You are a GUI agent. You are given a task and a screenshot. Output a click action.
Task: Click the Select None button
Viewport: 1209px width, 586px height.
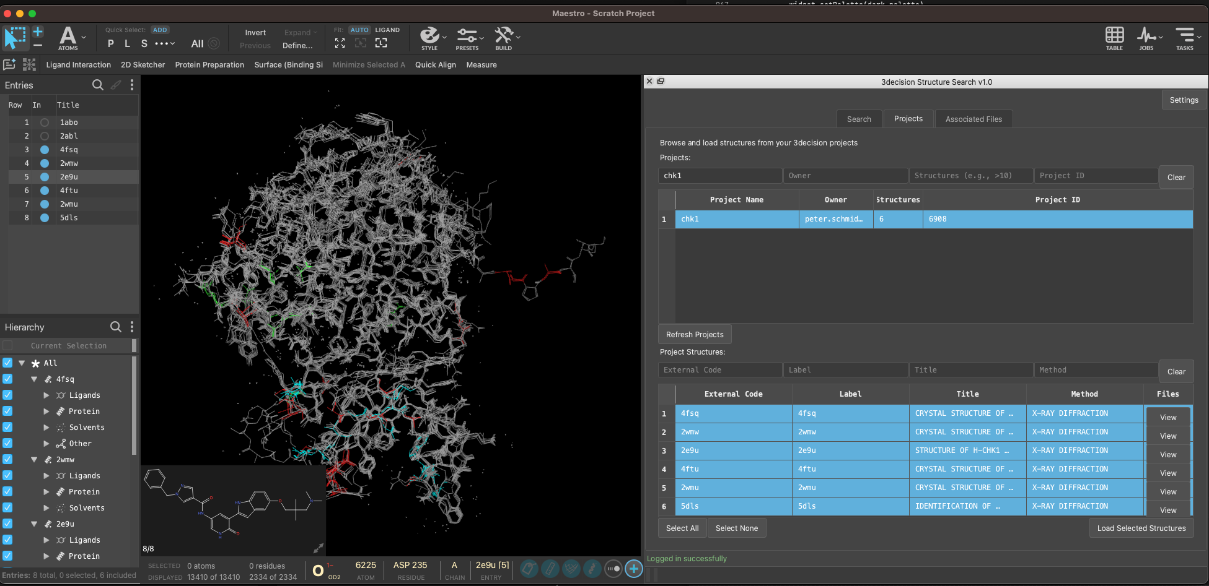click(737, 528)
